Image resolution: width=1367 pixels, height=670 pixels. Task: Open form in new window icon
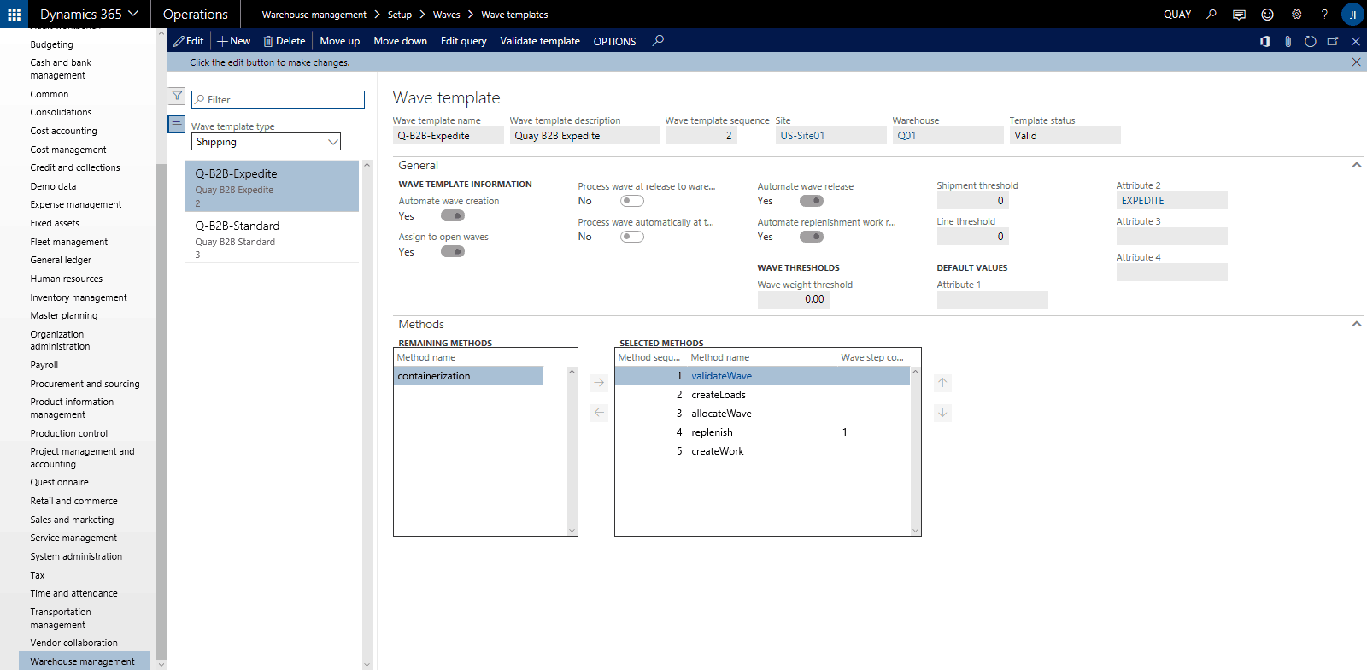[1333, 41]
